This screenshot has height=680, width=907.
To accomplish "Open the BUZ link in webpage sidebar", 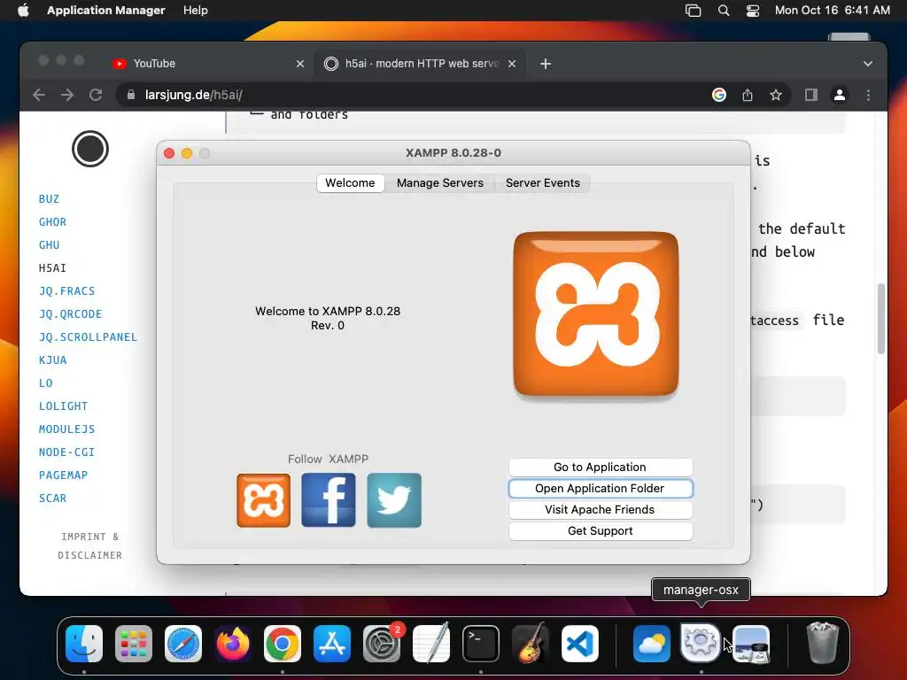I will [50, 199].
